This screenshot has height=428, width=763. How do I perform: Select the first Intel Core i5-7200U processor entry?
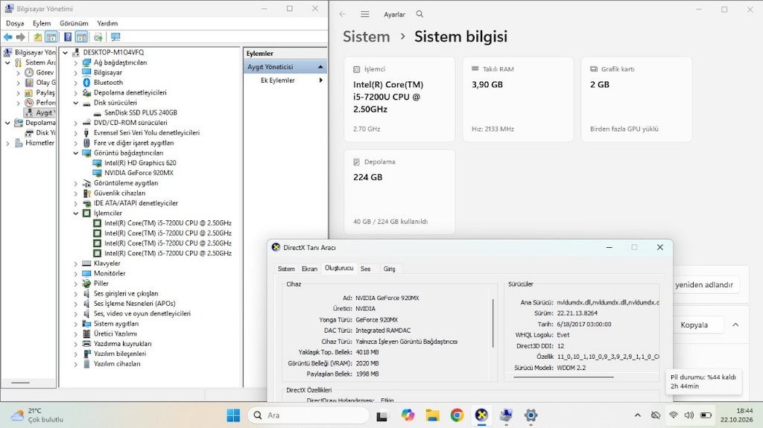(168, 223)
